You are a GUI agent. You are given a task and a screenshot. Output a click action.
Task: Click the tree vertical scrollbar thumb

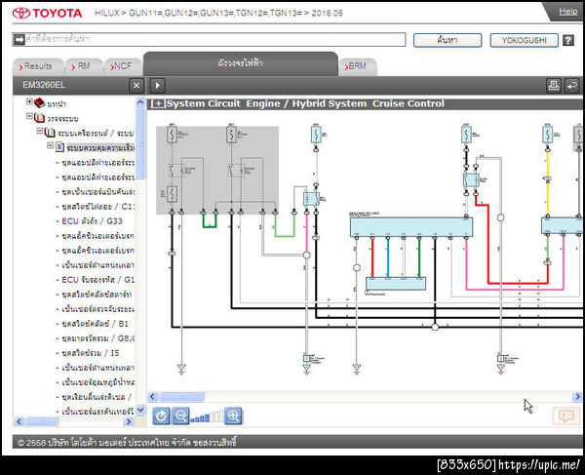tap(140, 143)
